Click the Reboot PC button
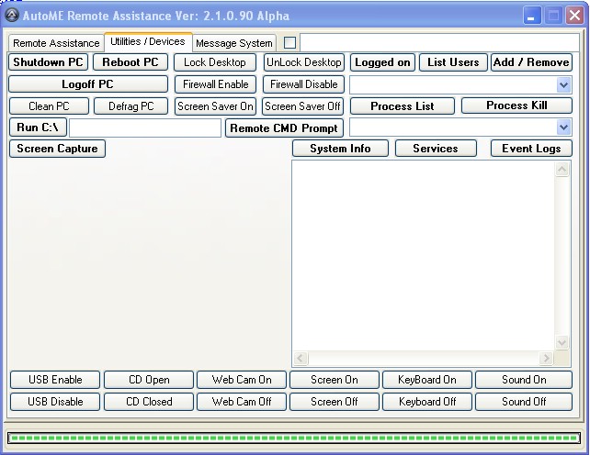 click(x=130, y=62)
